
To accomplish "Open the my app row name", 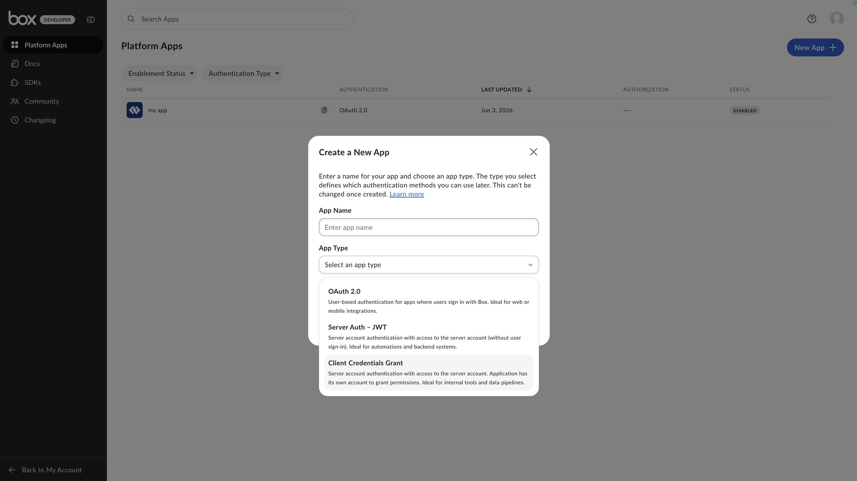I will click(157, 111).
